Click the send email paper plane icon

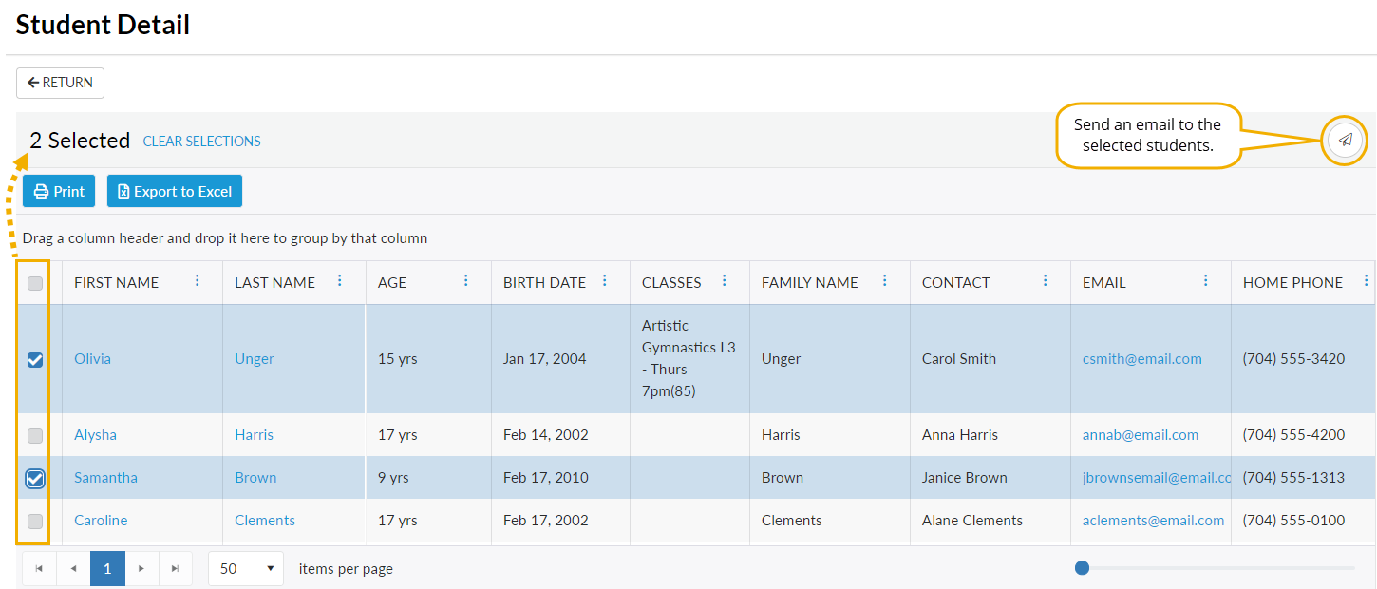point(1345,140)
